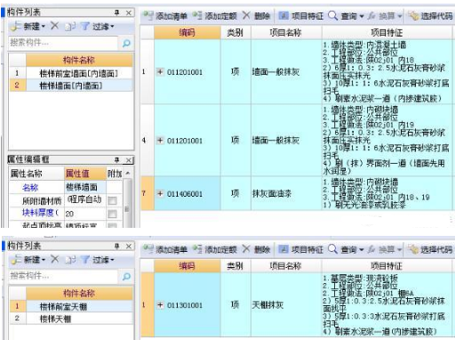This screenshot has width=455, height=340.
Task: Select 楼梯天棚 component
Action: 79,319
